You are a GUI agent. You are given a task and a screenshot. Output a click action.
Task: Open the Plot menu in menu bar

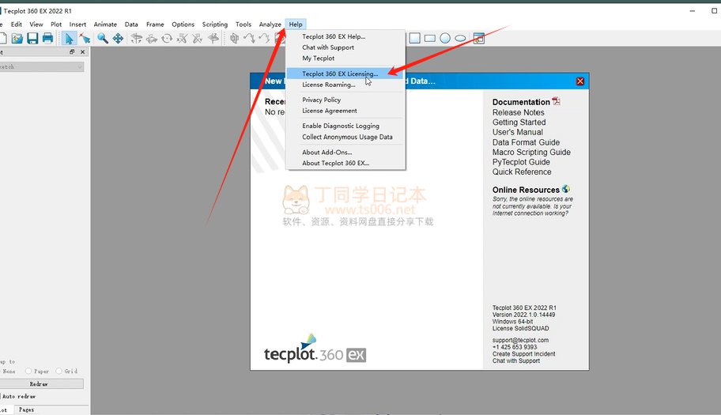pyautogui.click(x=56, y=25)
